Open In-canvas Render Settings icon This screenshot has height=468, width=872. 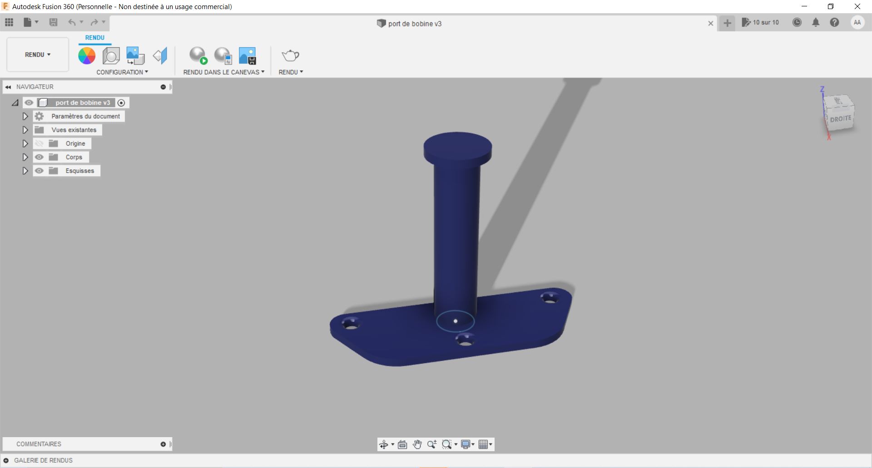[x=223, y=56]
